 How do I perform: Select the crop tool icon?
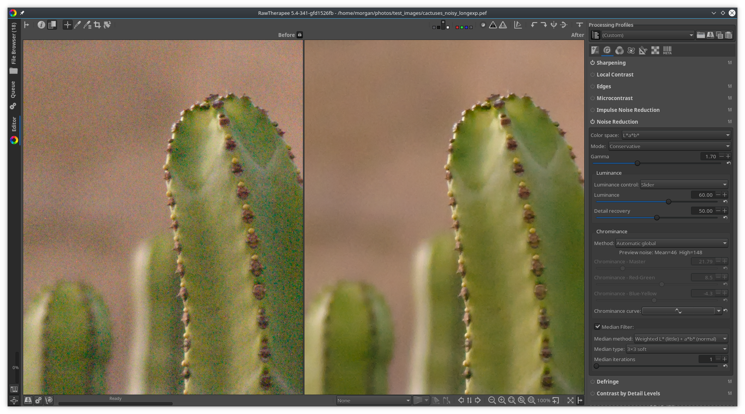pyautogui.click(x=97, y=25)
